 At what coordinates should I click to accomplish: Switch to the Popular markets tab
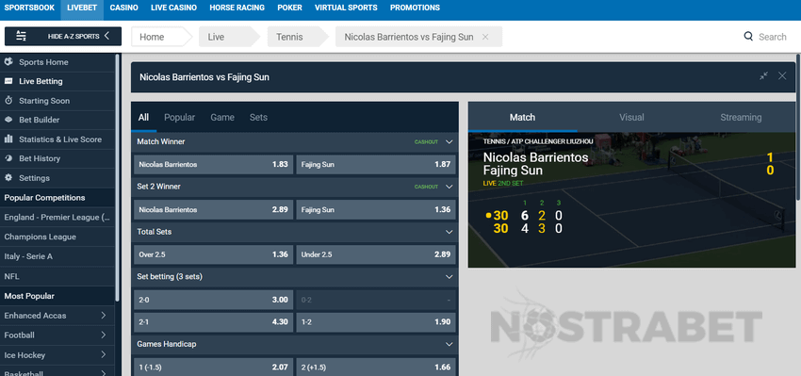click(179, 118)
